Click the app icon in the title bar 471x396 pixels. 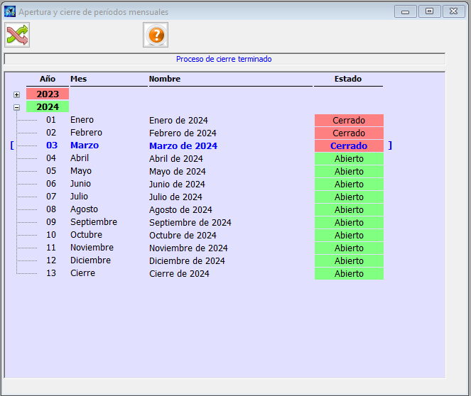pos(10,11)
